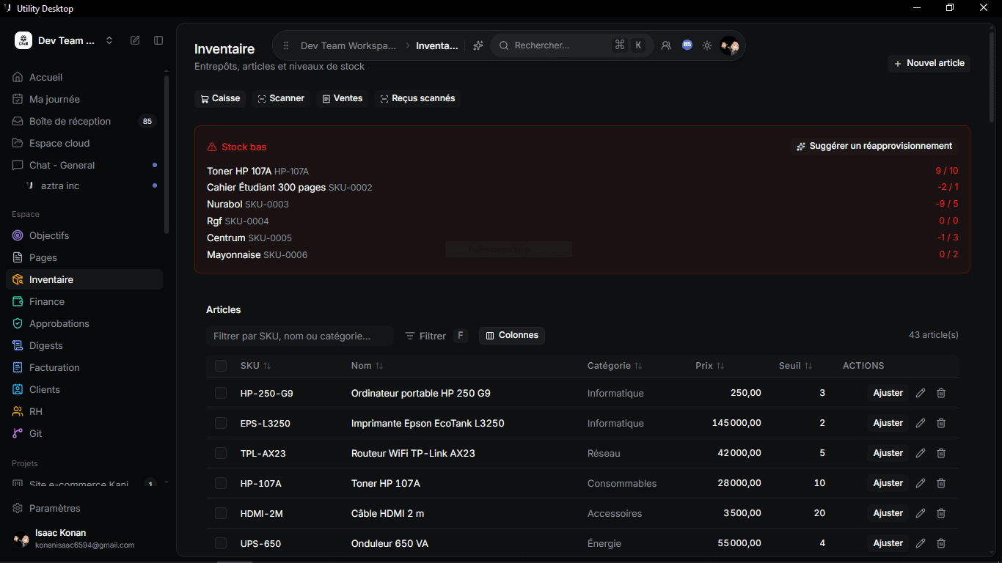The height and width of the screenshot is (563, 1002).
Task: Edit the HP-250-G9 row with pencil icon
Action: [x=921, y=393]
